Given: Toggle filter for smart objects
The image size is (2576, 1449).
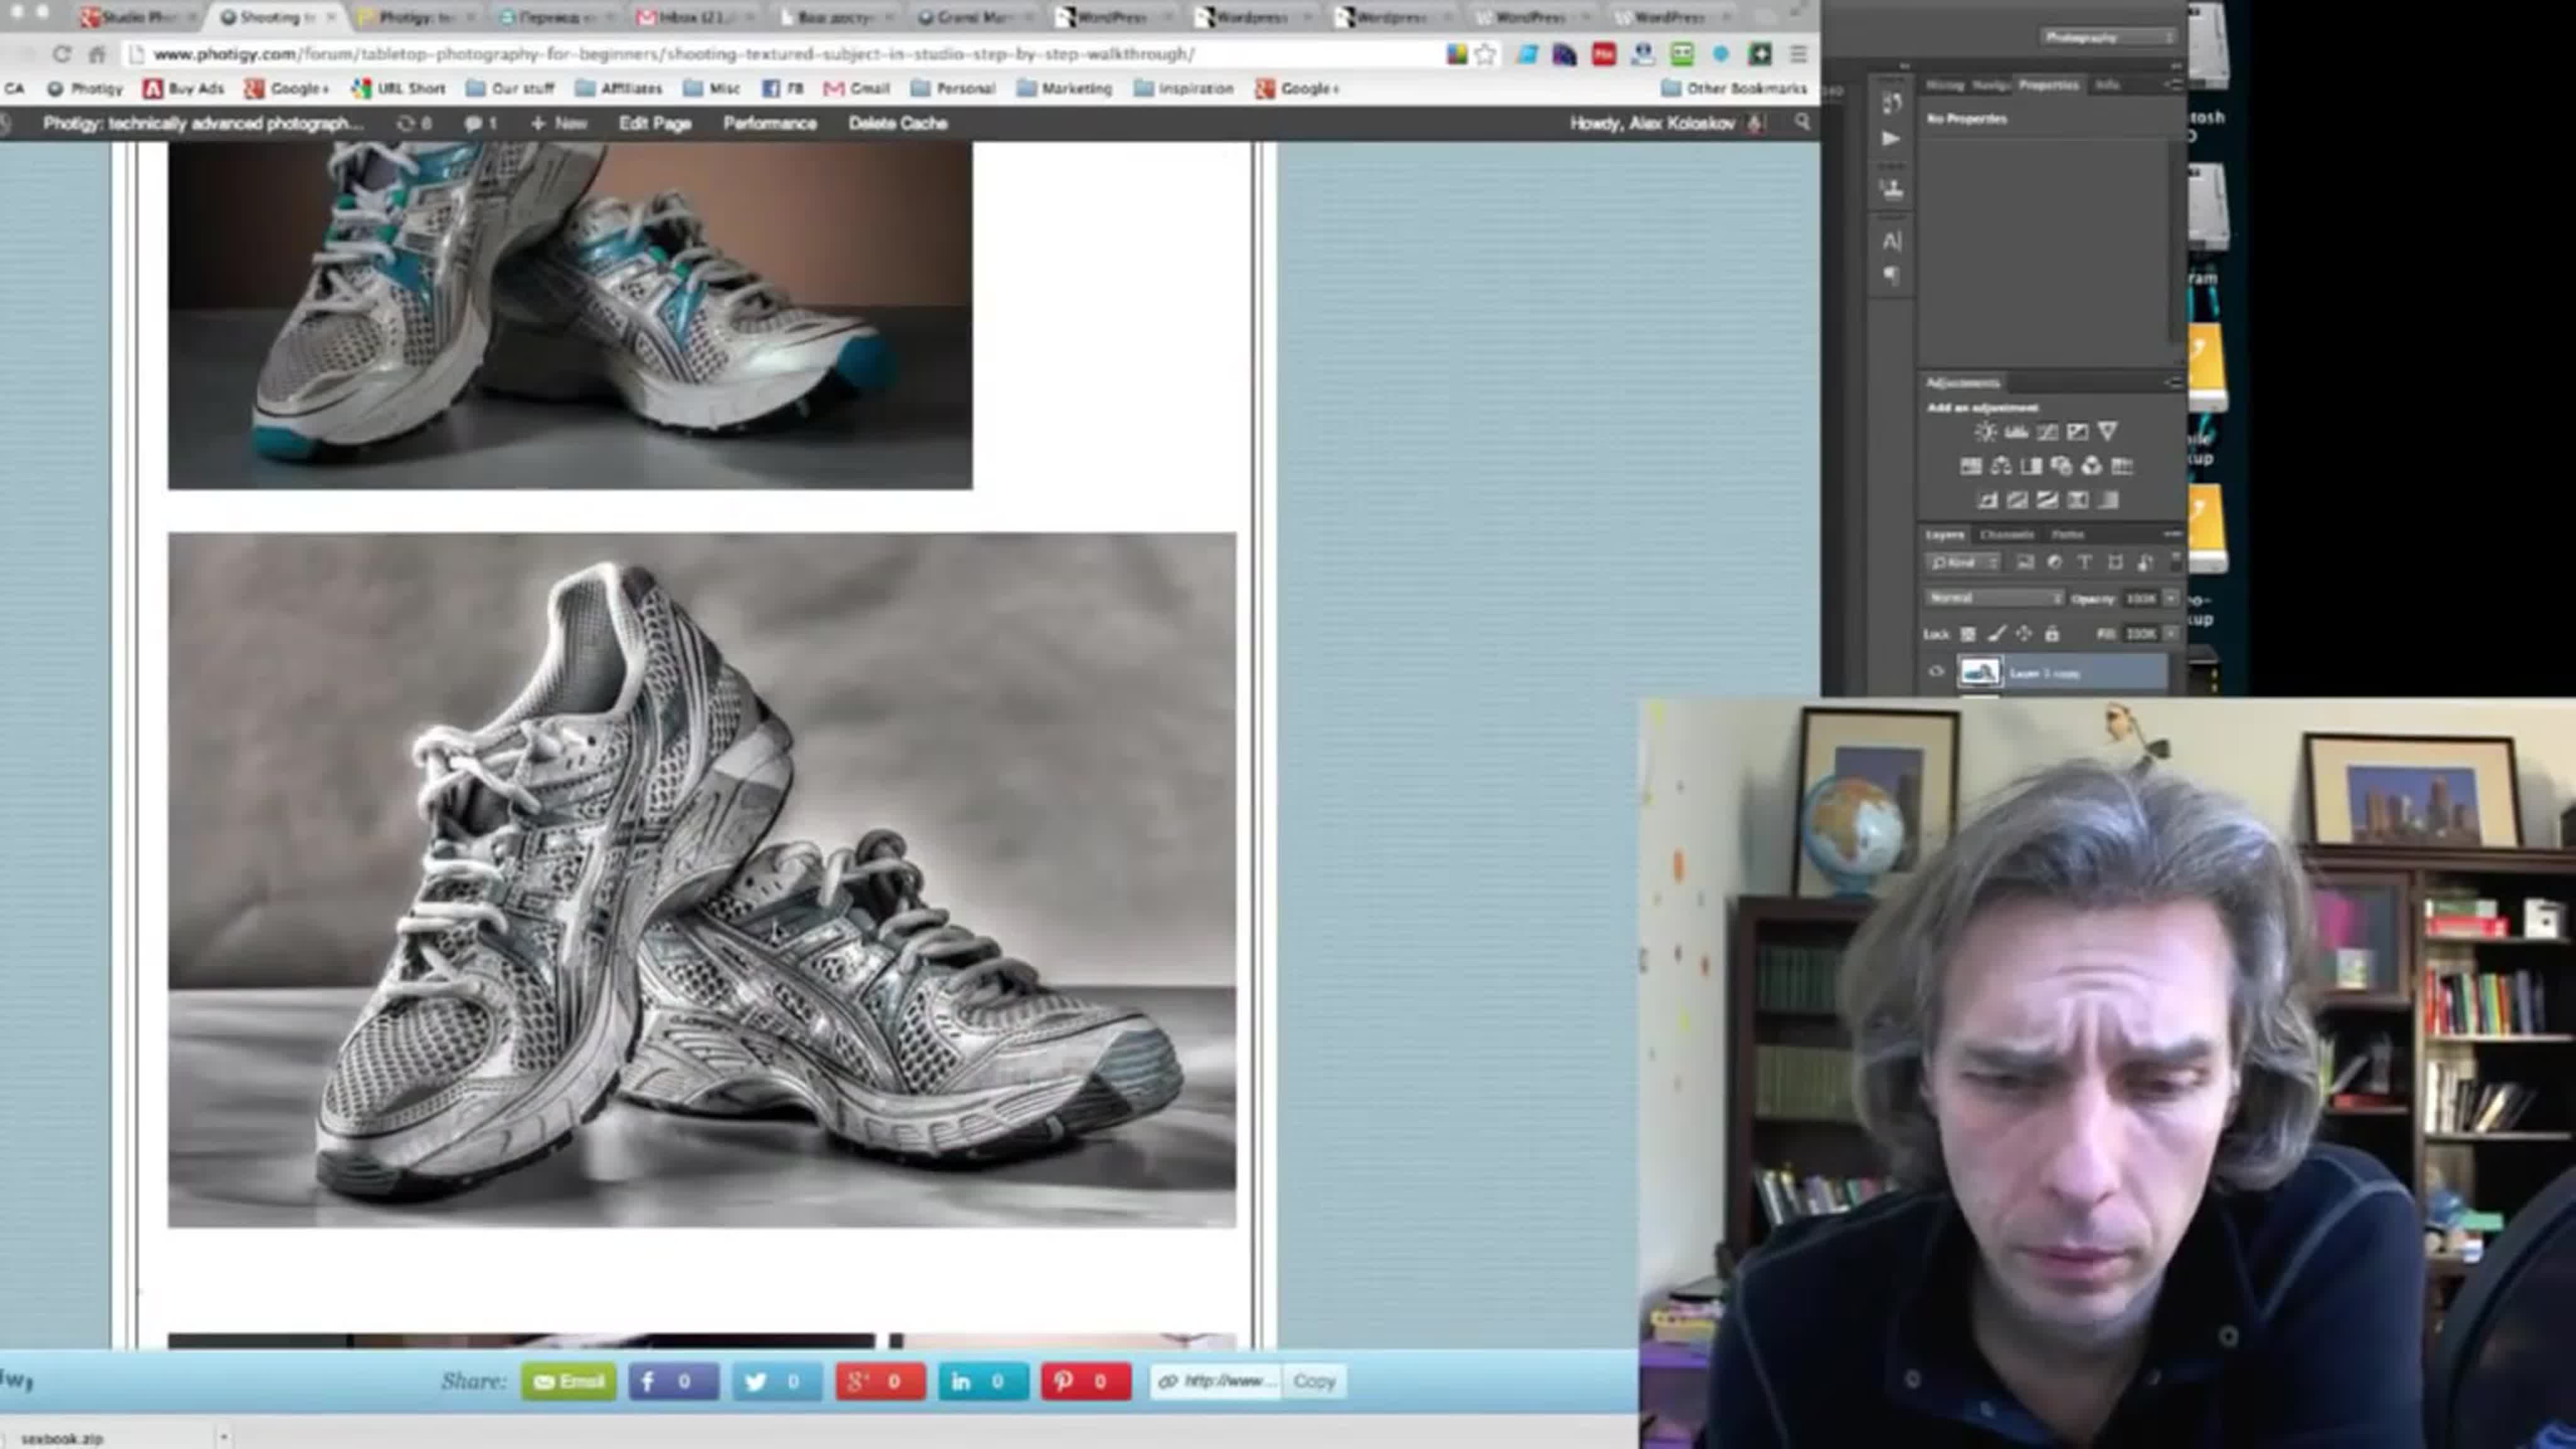Looking at the screenshot, I should point(2145,563).
